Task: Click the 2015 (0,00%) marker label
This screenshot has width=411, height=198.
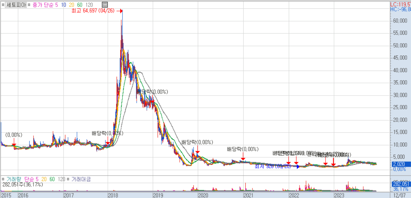Action: tap(14, 135)
